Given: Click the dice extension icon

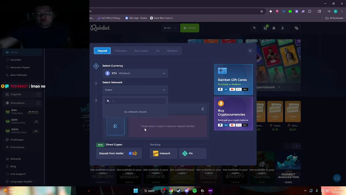Looking at the screenshot, I should [x=271, y=11].
